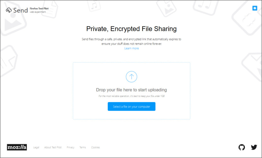Open the Legal footer link
The image size is (262, 158).
pyautogui.click(x=36, y=147)
